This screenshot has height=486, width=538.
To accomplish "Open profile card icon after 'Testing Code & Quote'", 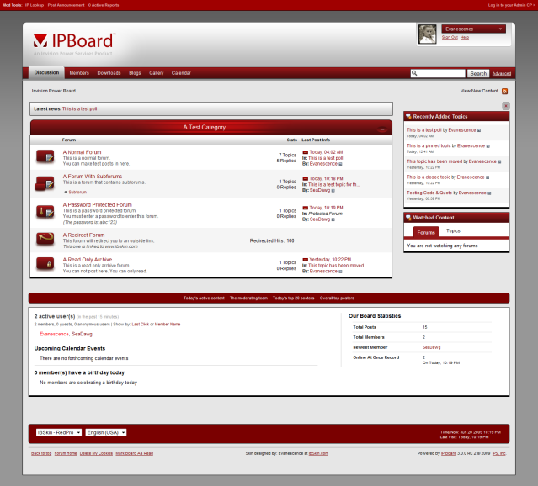I will 489,193.
